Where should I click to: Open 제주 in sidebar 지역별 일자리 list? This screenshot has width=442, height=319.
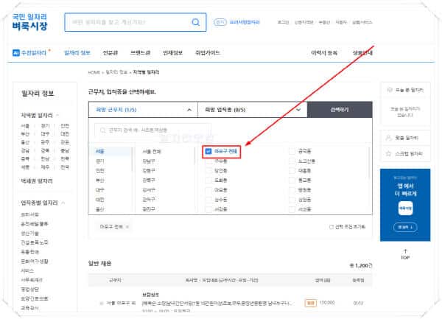click(x=45, y=167)
